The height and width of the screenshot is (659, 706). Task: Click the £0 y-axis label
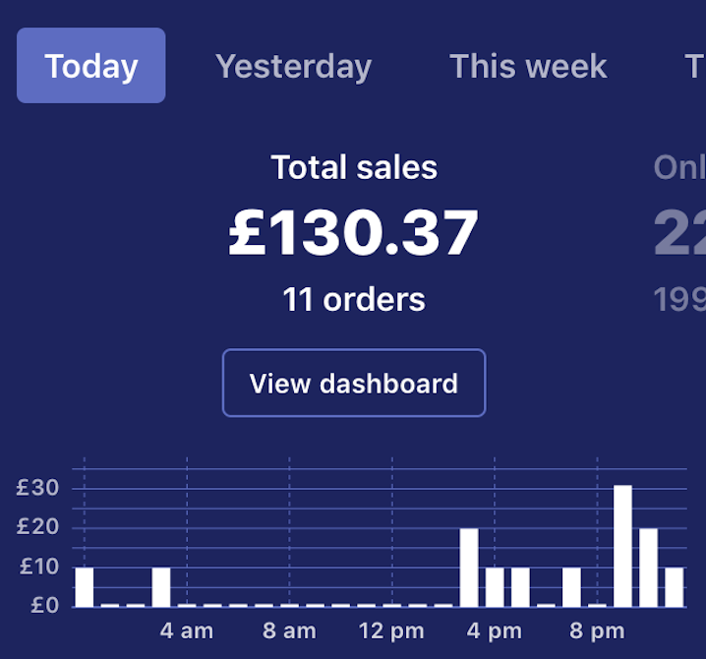(44, 605)
